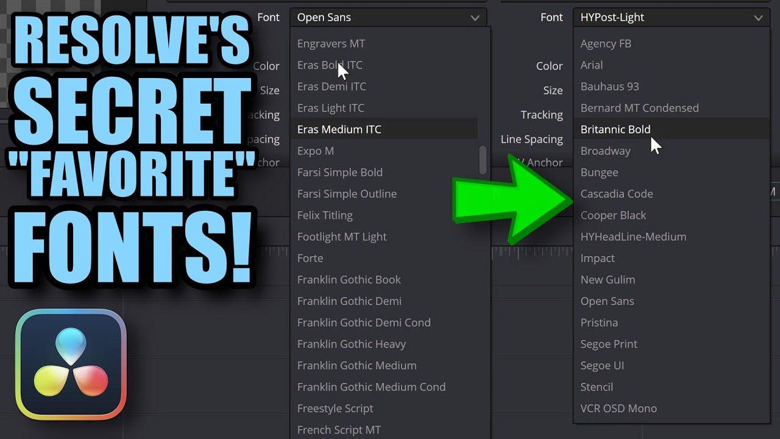Choose highlighted Britannic Bold font

pyautogui.click(x=672, y=129)
